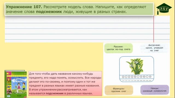The width and height of the screenshot is (175, 98).
Task: Click the pink explanation text box
Action: pyautogui.click(x=65, y=84)
